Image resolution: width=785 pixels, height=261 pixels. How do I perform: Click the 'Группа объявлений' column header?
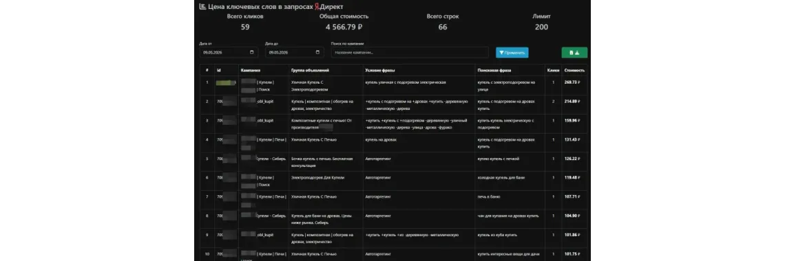pyautogui.click(x=309, y=70)
